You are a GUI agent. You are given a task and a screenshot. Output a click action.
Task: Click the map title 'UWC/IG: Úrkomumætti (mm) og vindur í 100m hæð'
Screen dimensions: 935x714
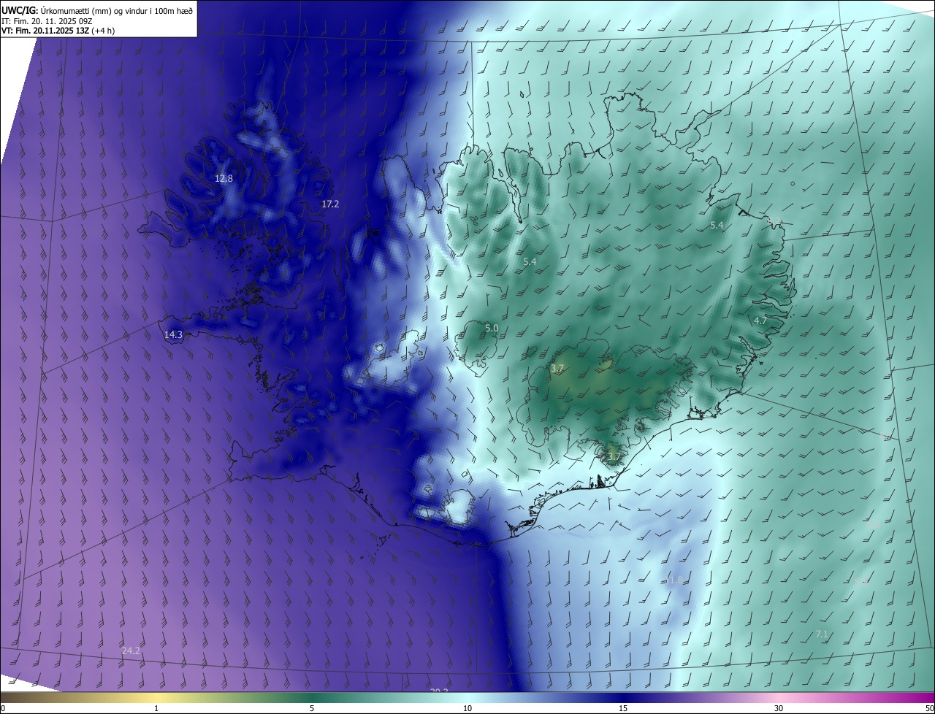(x=97, y=9)
